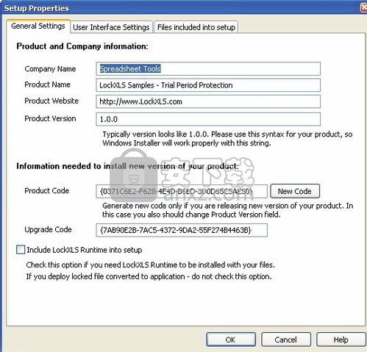Click 'Information needed to install new version' heading

[127, 166]
